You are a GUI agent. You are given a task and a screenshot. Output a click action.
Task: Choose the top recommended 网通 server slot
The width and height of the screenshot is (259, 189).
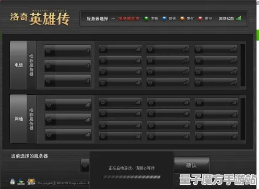click(68, 105)
